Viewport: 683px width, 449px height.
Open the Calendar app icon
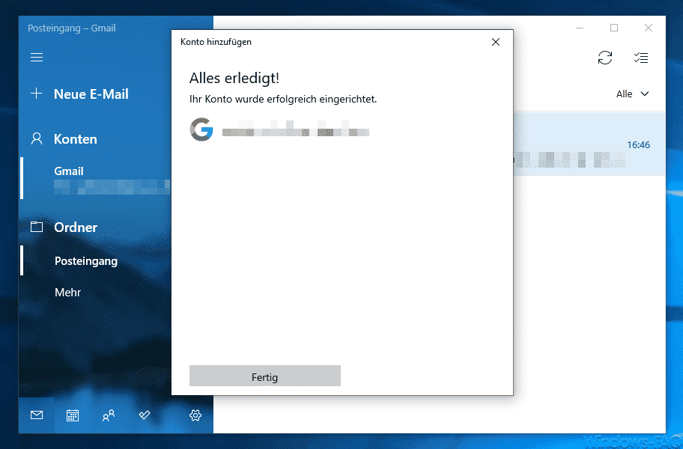tap(73, 415)
